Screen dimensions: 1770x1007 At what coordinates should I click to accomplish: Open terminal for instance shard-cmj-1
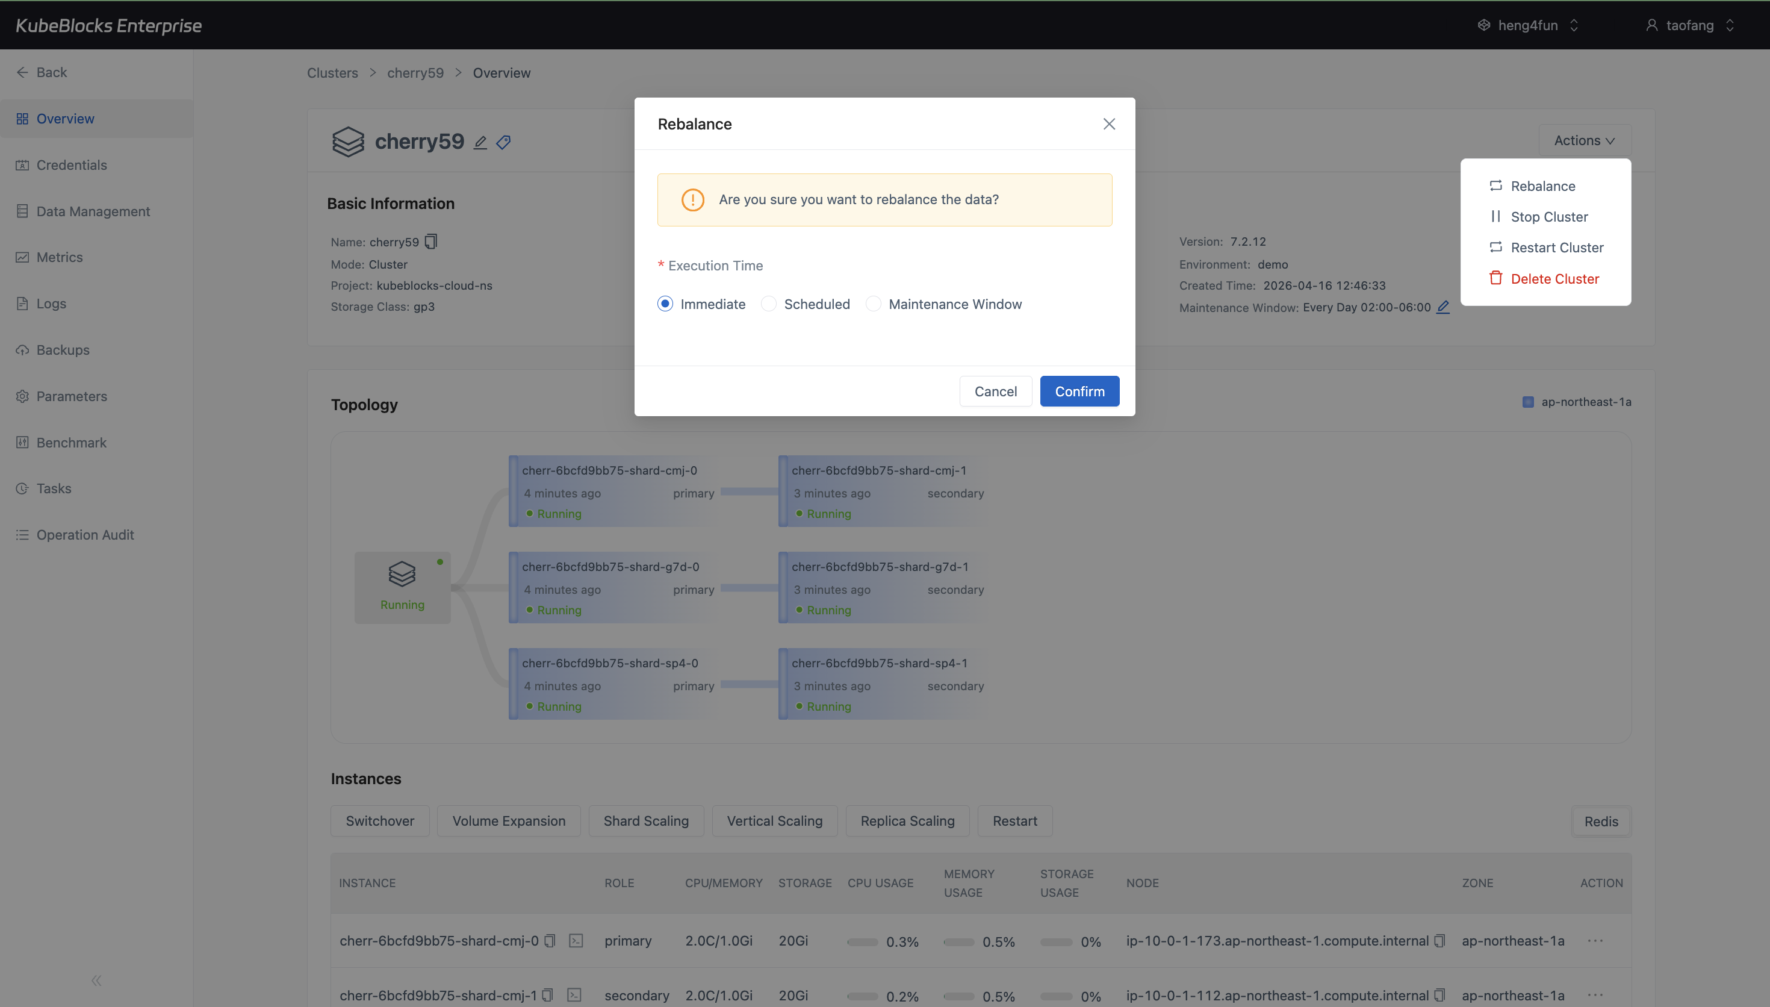point(574,995)
